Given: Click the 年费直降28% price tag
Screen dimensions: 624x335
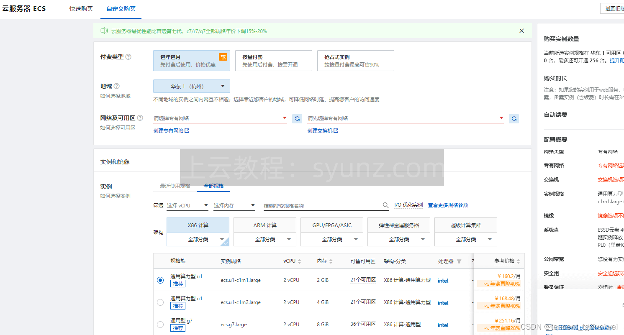Looking at the screenshot, I should tap(499, 328).
